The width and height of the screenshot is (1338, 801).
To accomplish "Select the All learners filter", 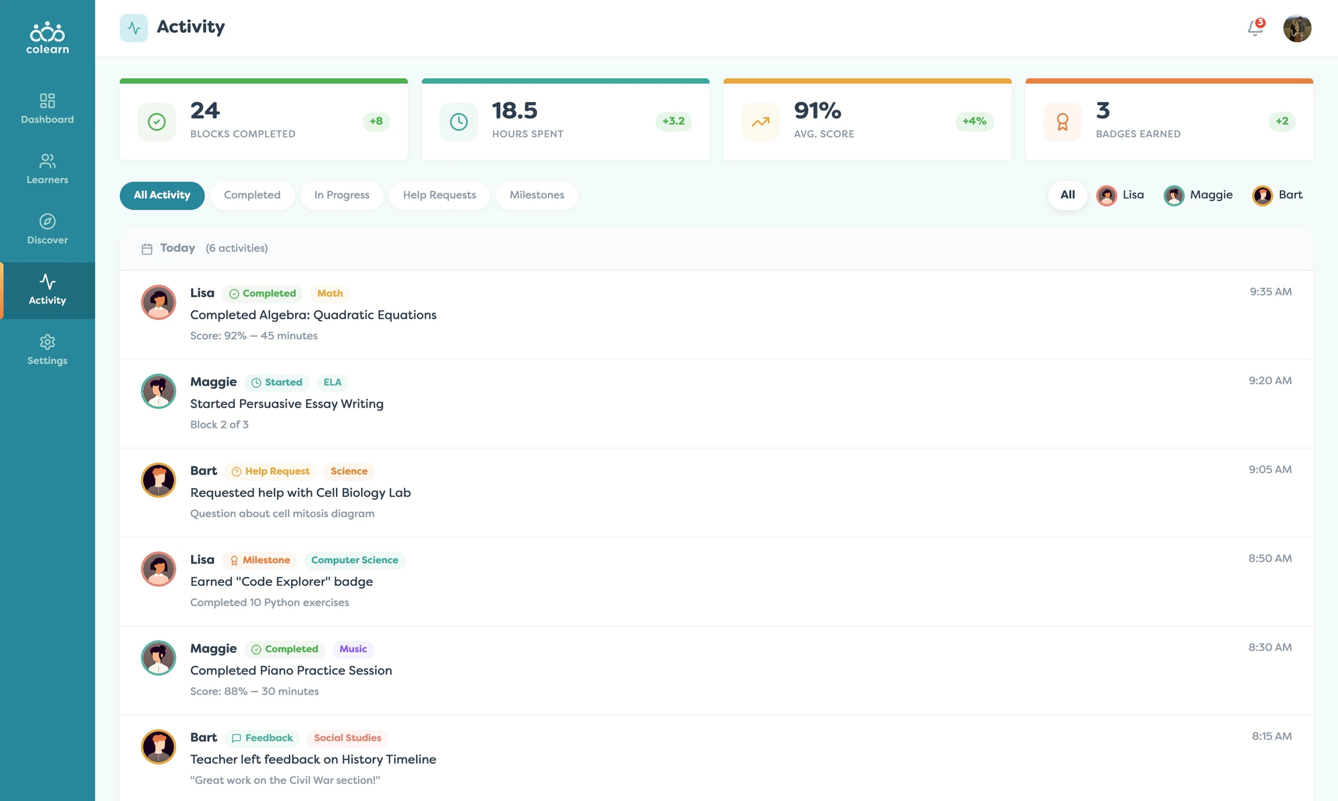I will [x=1067, y=195].
